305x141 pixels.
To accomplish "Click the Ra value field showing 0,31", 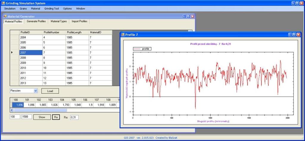I will pyautogui.click(x=74, y=117).
